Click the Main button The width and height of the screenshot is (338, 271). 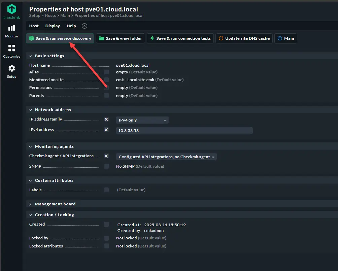click(285, 38)
